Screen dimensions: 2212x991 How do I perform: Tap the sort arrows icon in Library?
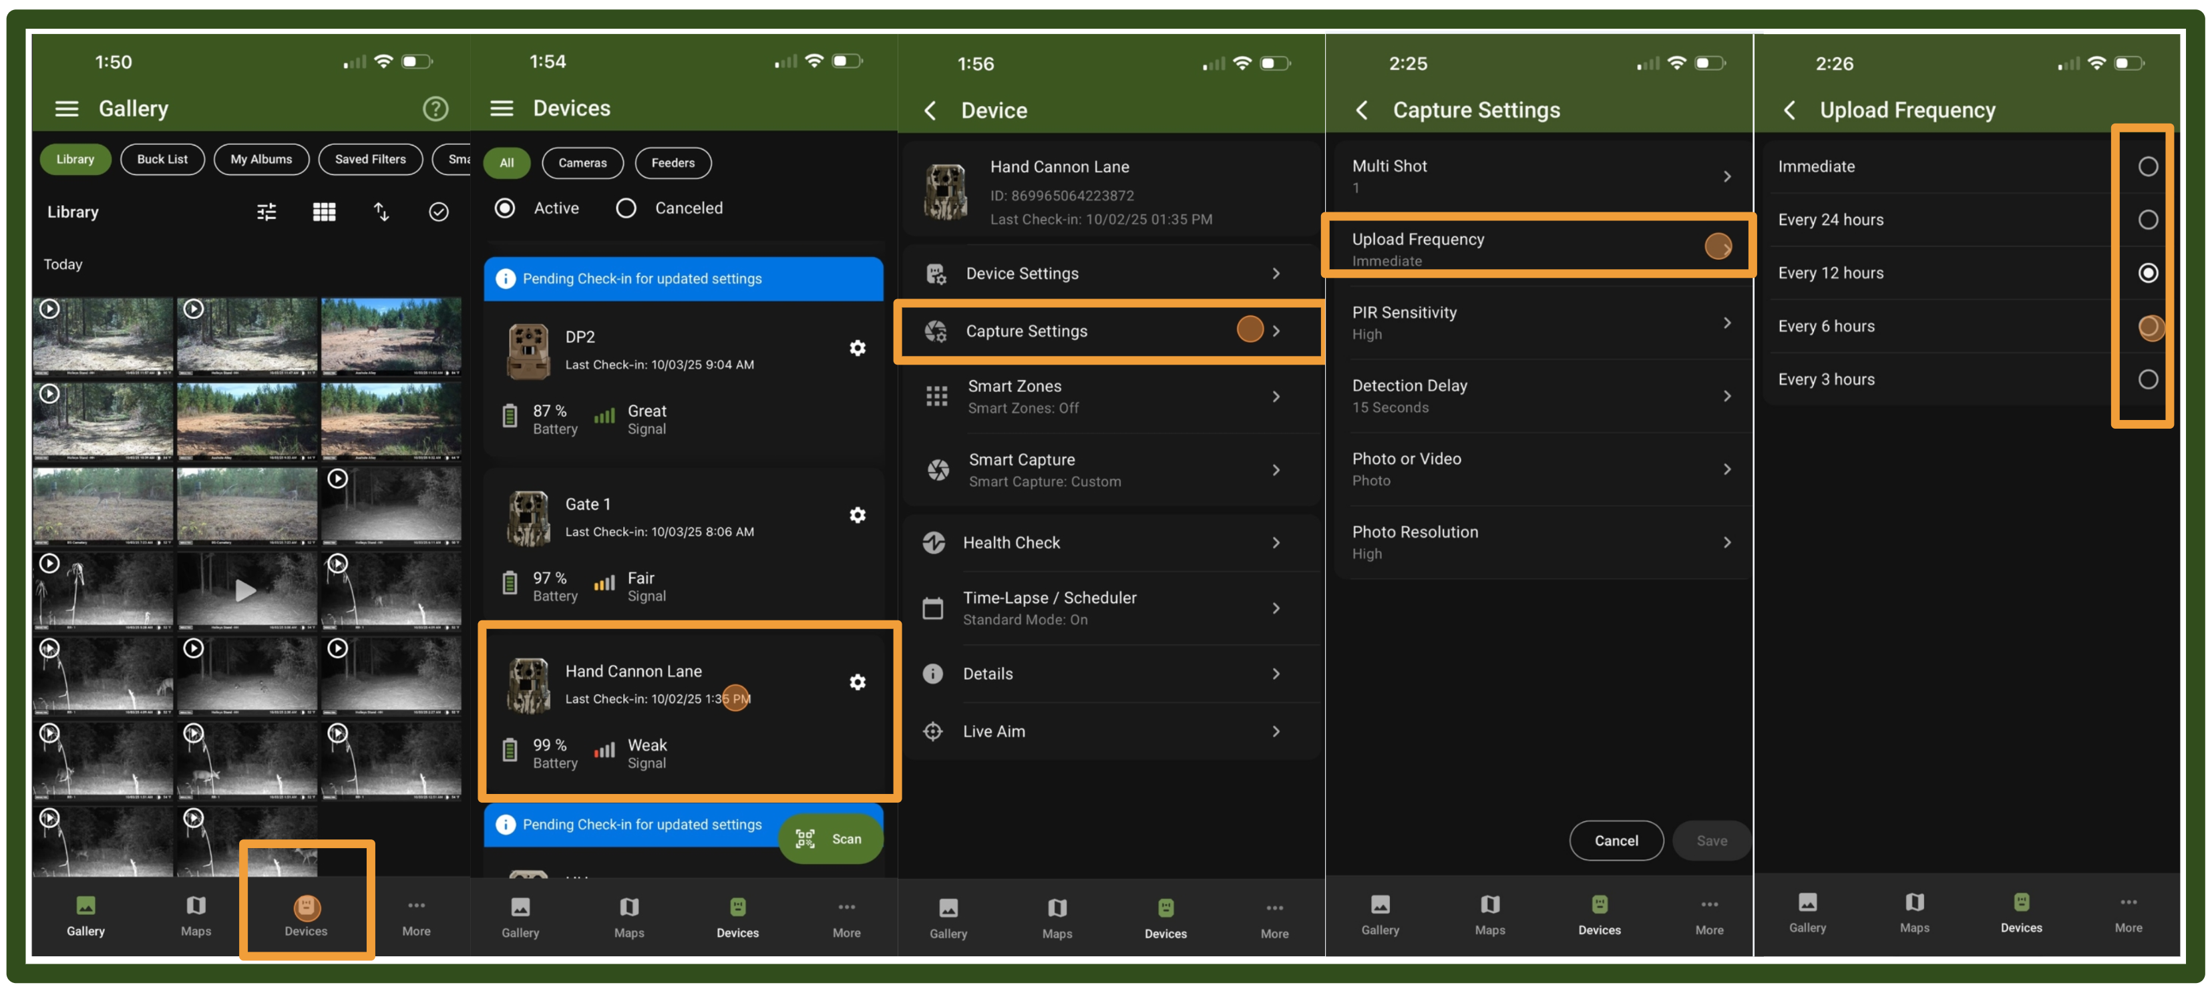click(381, 212)
